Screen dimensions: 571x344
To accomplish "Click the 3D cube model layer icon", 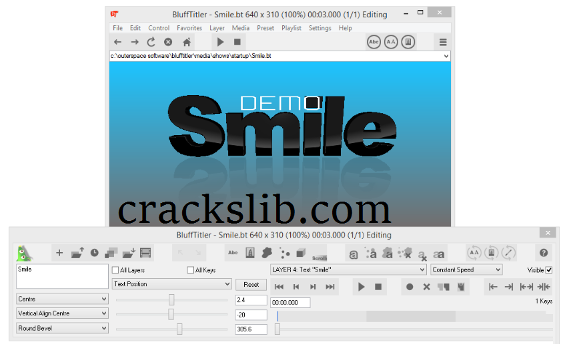I will click(301, 253).
